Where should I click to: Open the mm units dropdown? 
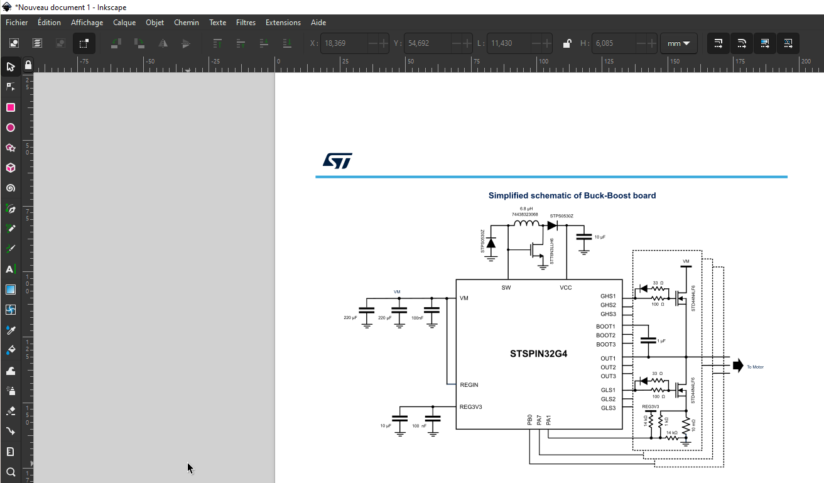(x=678, y=43)
